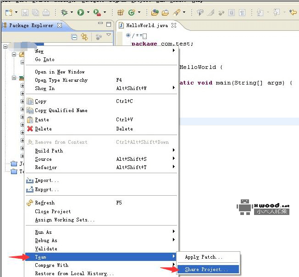
Task: Click the Debug bug icon
Action: (64, 12)
